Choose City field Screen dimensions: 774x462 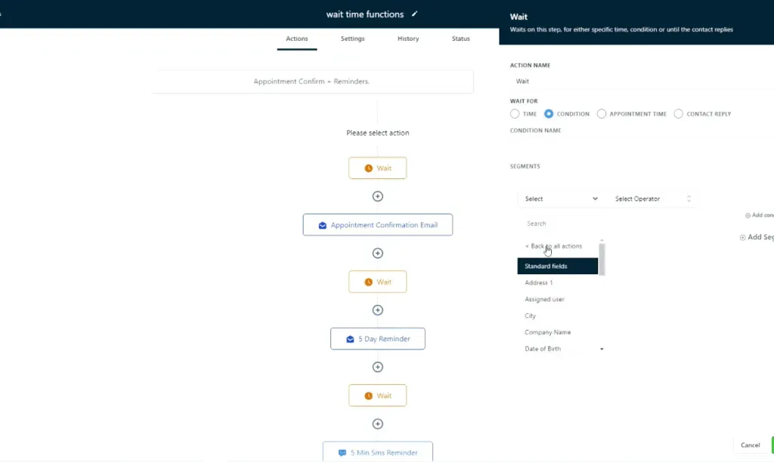tap(557, 316)
